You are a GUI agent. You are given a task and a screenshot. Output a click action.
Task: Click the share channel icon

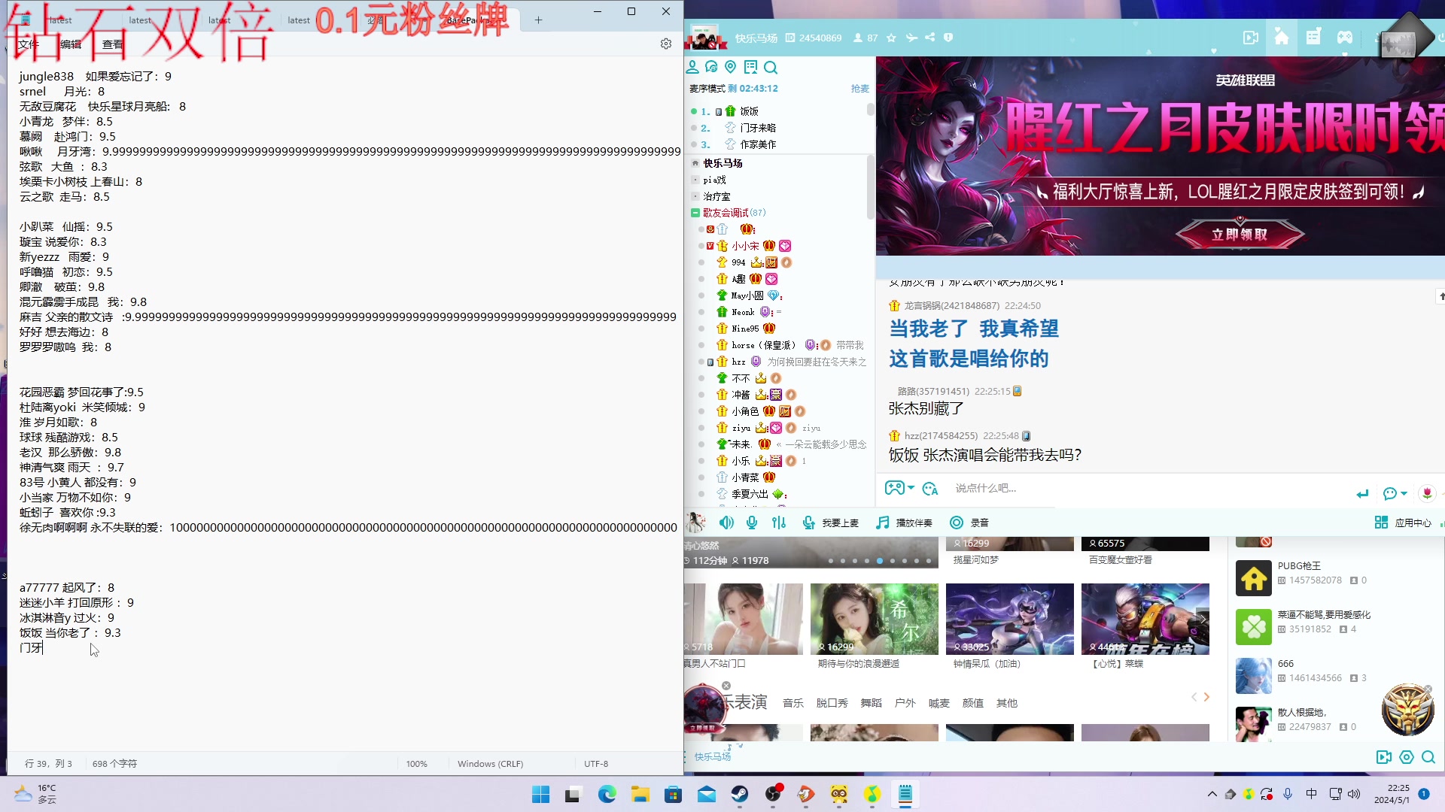pos(930,38)
